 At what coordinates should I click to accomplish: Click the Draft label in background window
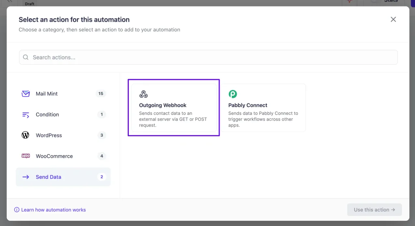coord(30,4)
